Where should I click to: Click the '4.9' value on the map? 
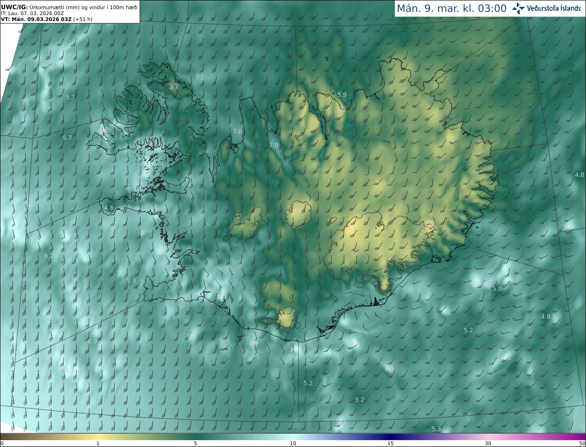tap(546, 316)
